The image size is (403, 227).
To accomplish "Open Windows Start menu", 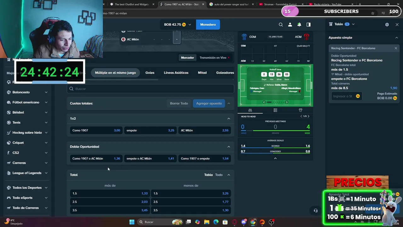I will pos(132,222).
